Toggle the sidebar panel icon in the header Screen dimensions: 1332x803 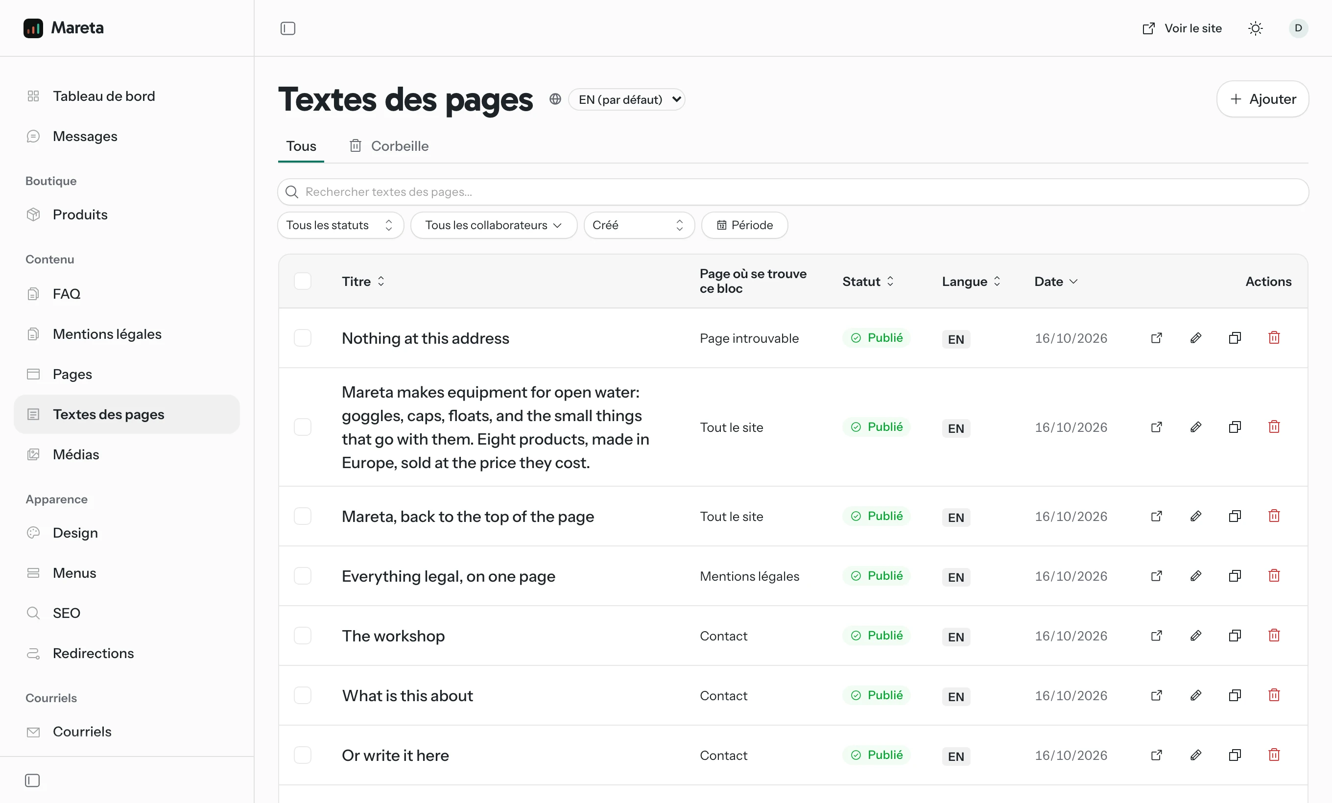[x=287, y=28]
